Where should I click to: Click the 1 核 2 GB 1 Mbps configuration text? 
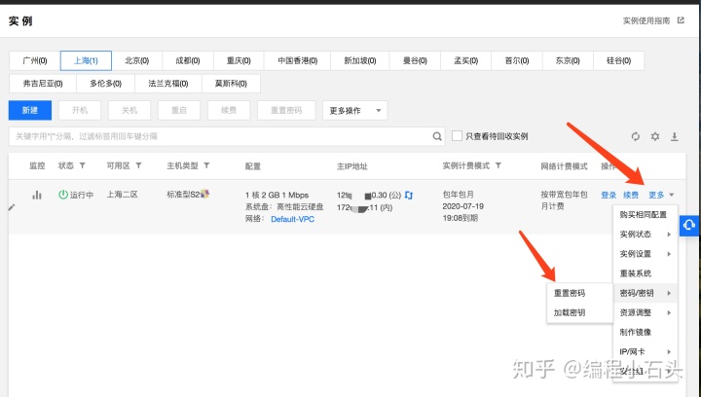tap(277, 196)
